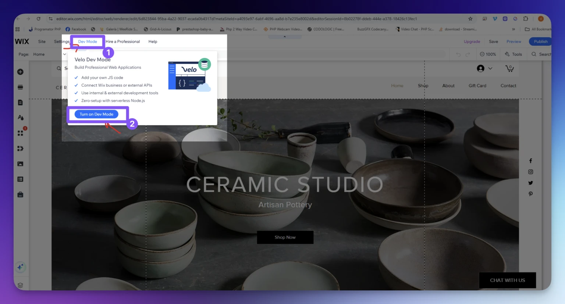Open the Layers icon at sidebar bottom

(20, 285)
